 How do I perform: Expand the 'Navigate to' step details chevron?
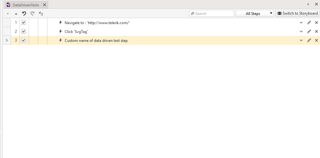pos(301,23)
